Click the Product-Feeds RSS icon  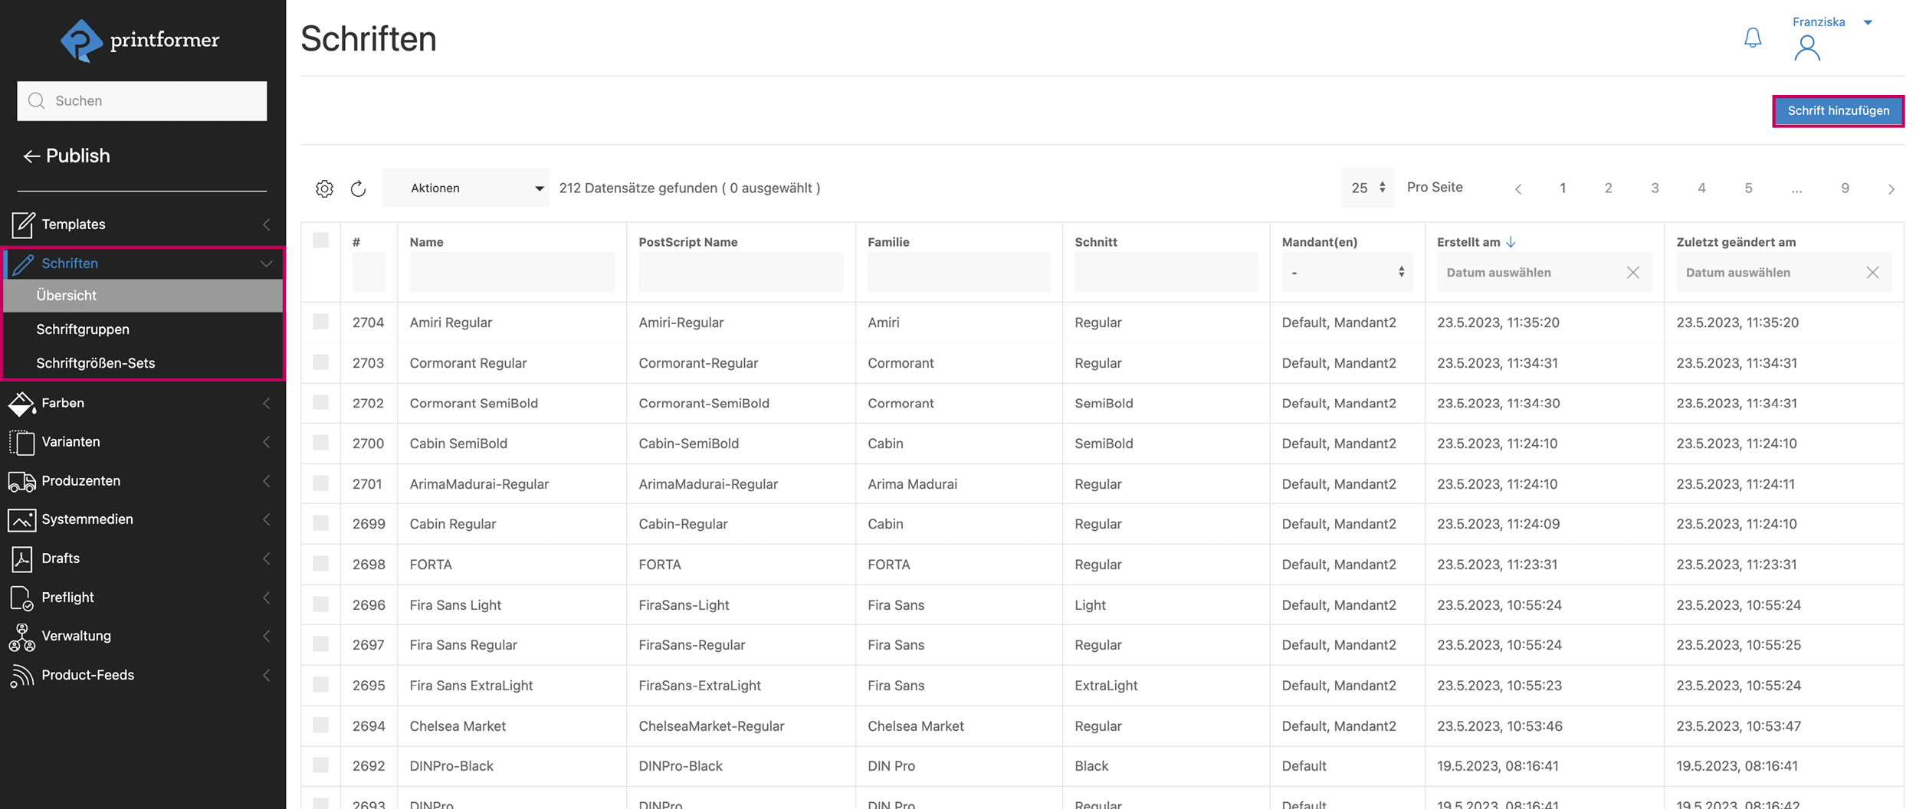pyautogui.click(x=21, y=675)
